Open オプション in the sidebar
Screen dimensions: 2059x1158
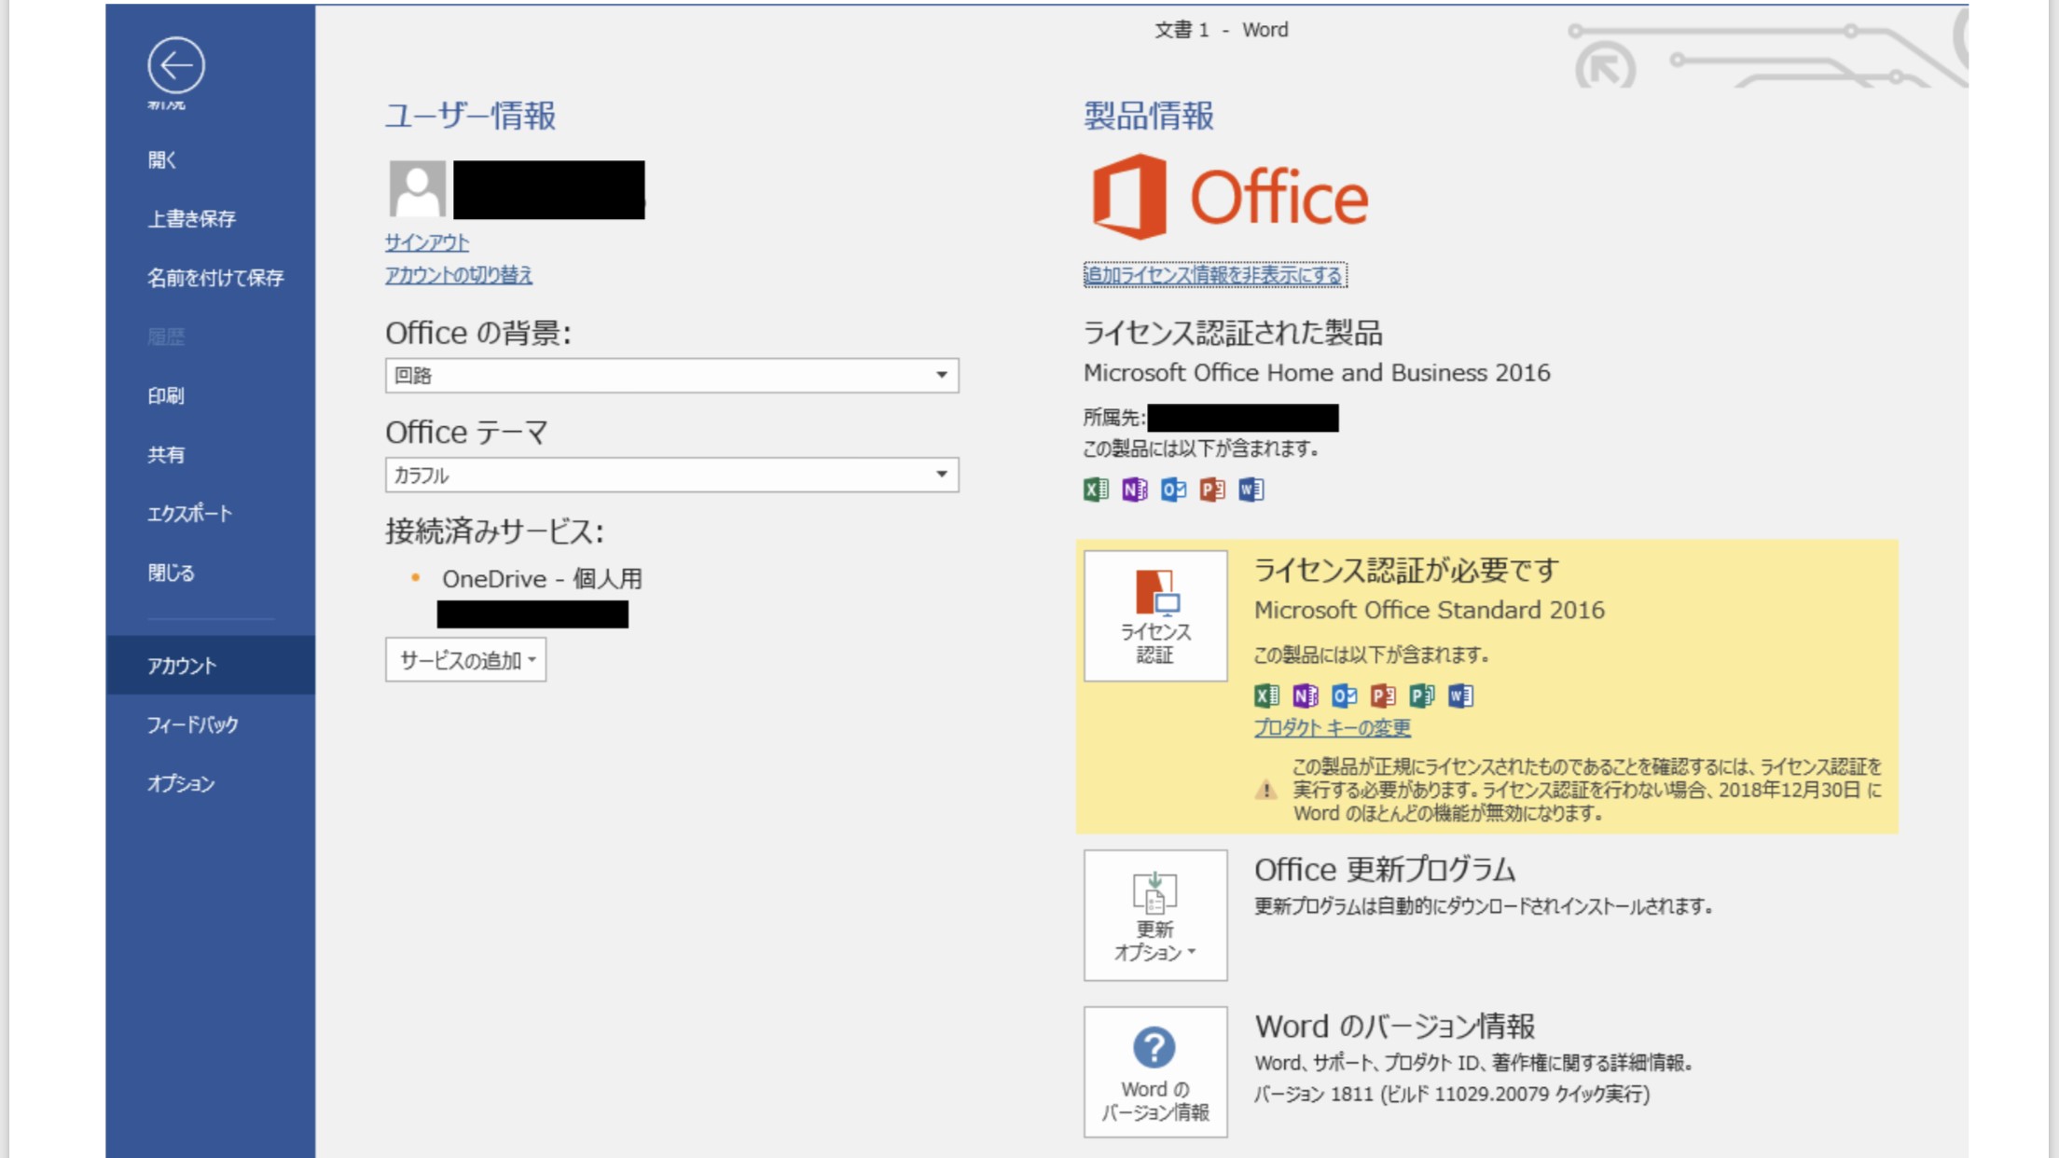click(x=181, y=783)
